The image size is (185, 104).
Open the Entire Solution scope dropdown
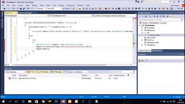click(15, 72)
